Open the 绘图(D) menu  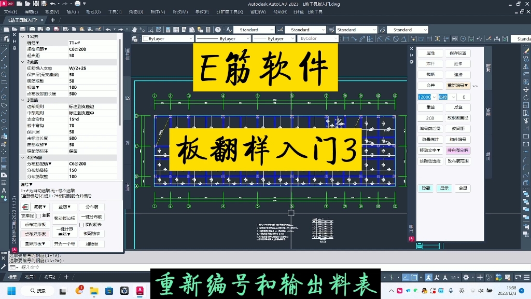click(x=136, y=12)
